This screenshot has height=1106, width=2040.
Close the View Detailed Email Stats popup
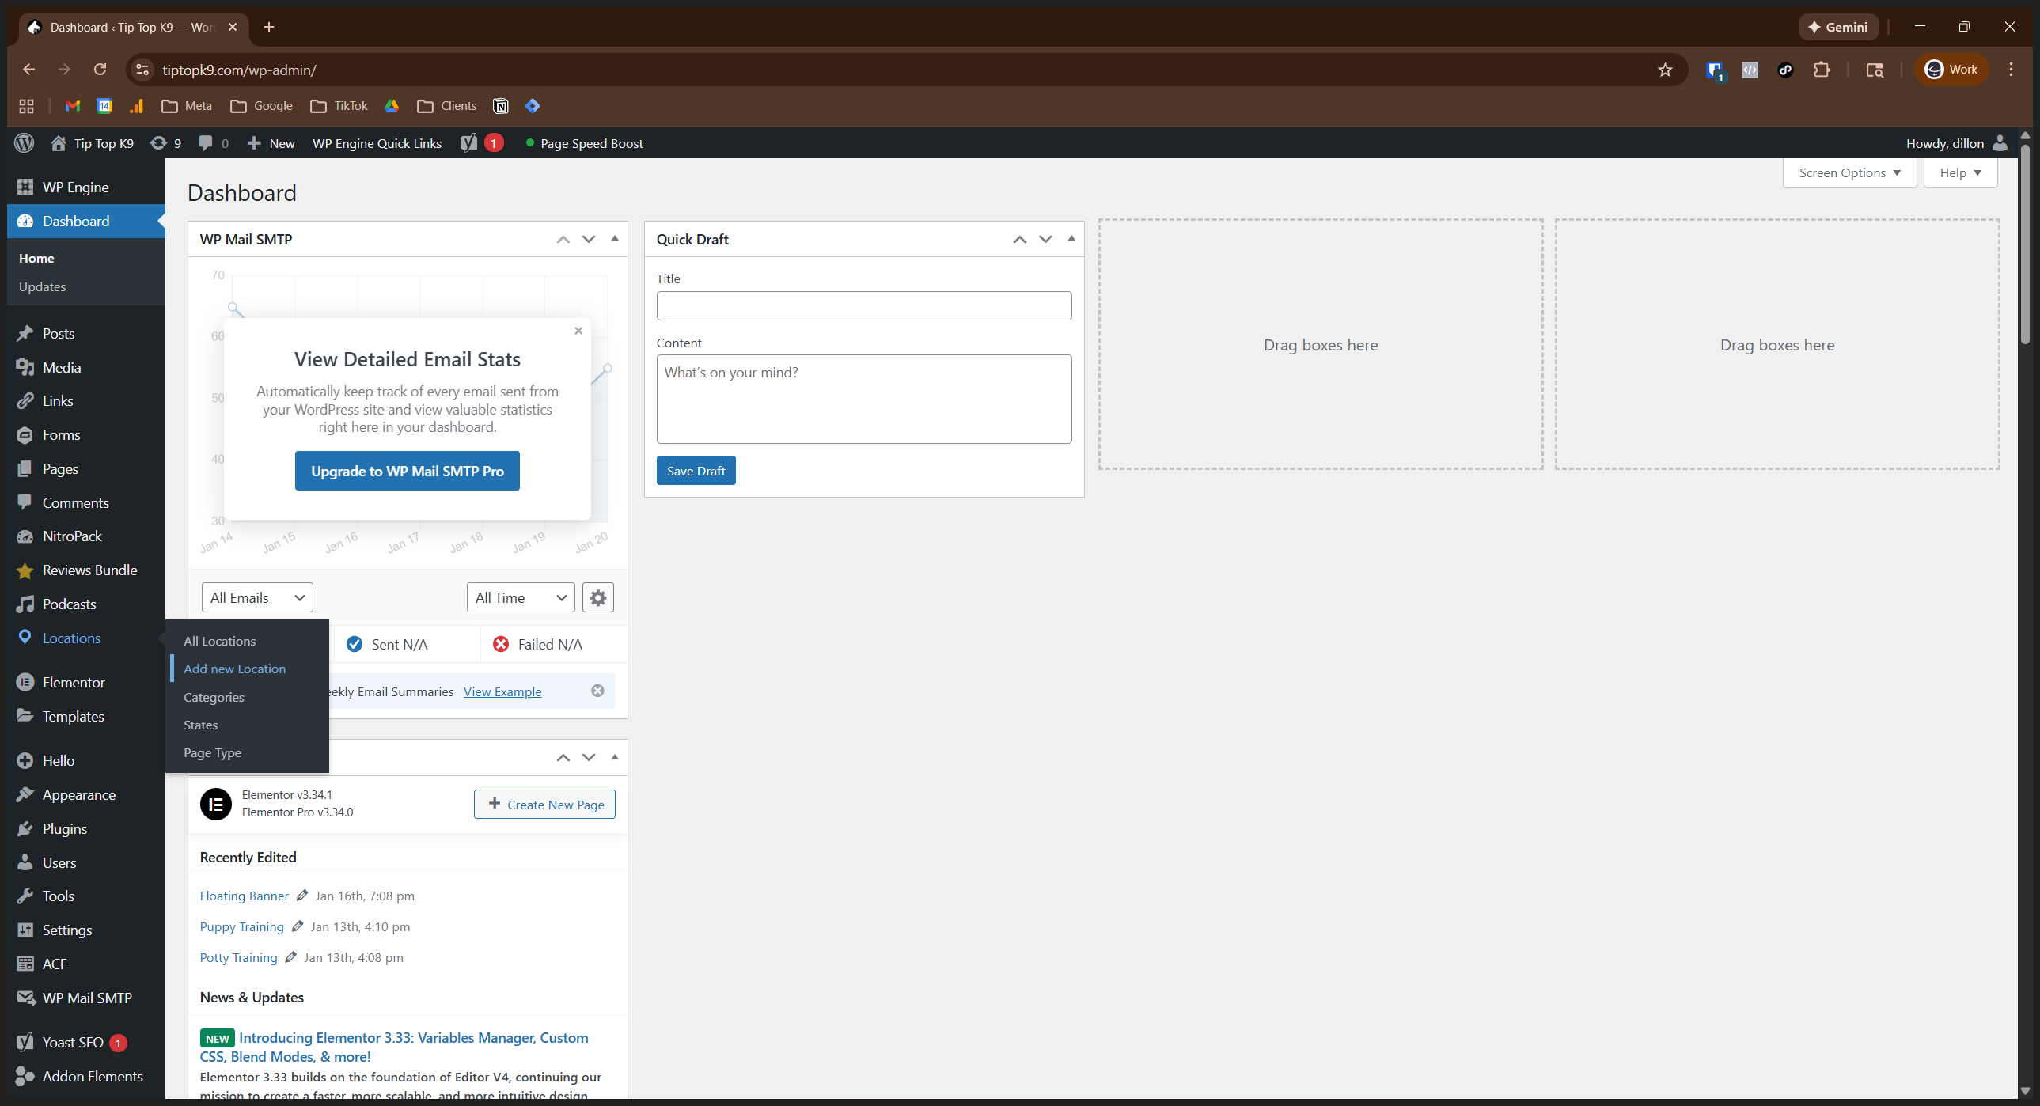click(x=579, y=331)
